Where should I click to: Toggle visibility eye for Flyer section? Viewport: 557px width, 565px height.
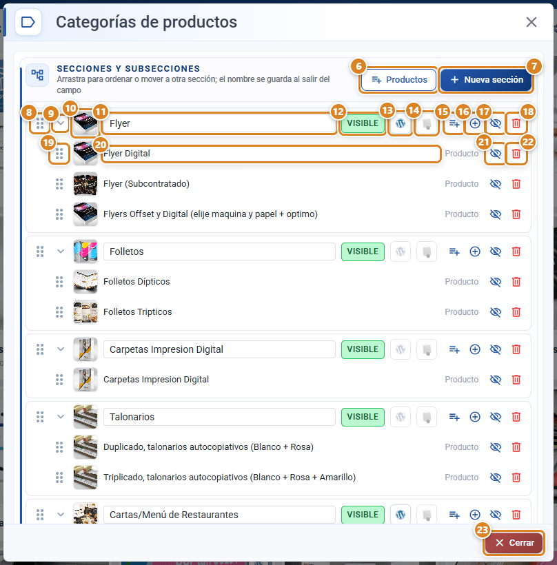(496, 123)
